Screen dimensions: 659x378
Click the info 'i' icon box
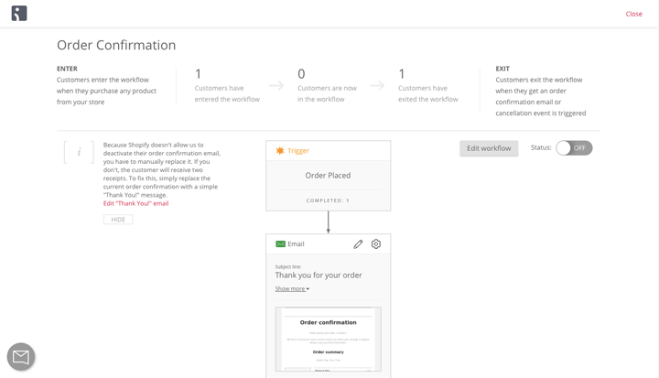(x=79, y=152)
